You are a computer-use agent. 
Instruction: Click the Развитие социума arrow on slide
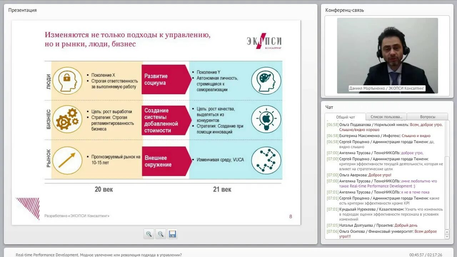pyautogui.click(x=166, y=79)
